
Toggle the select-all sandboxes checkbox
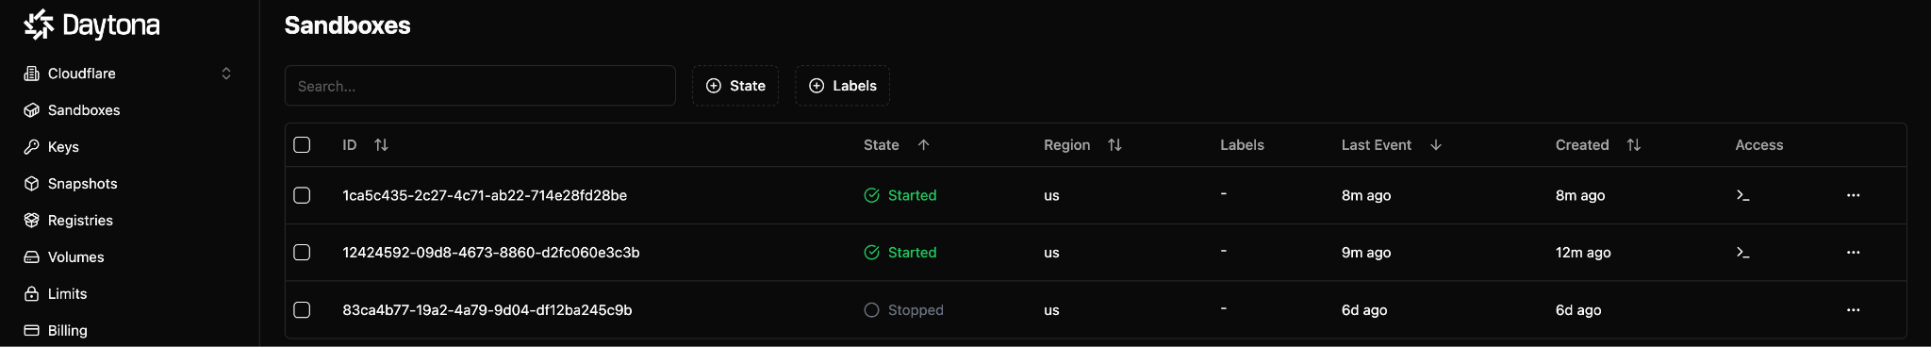[x=302, y=145]
